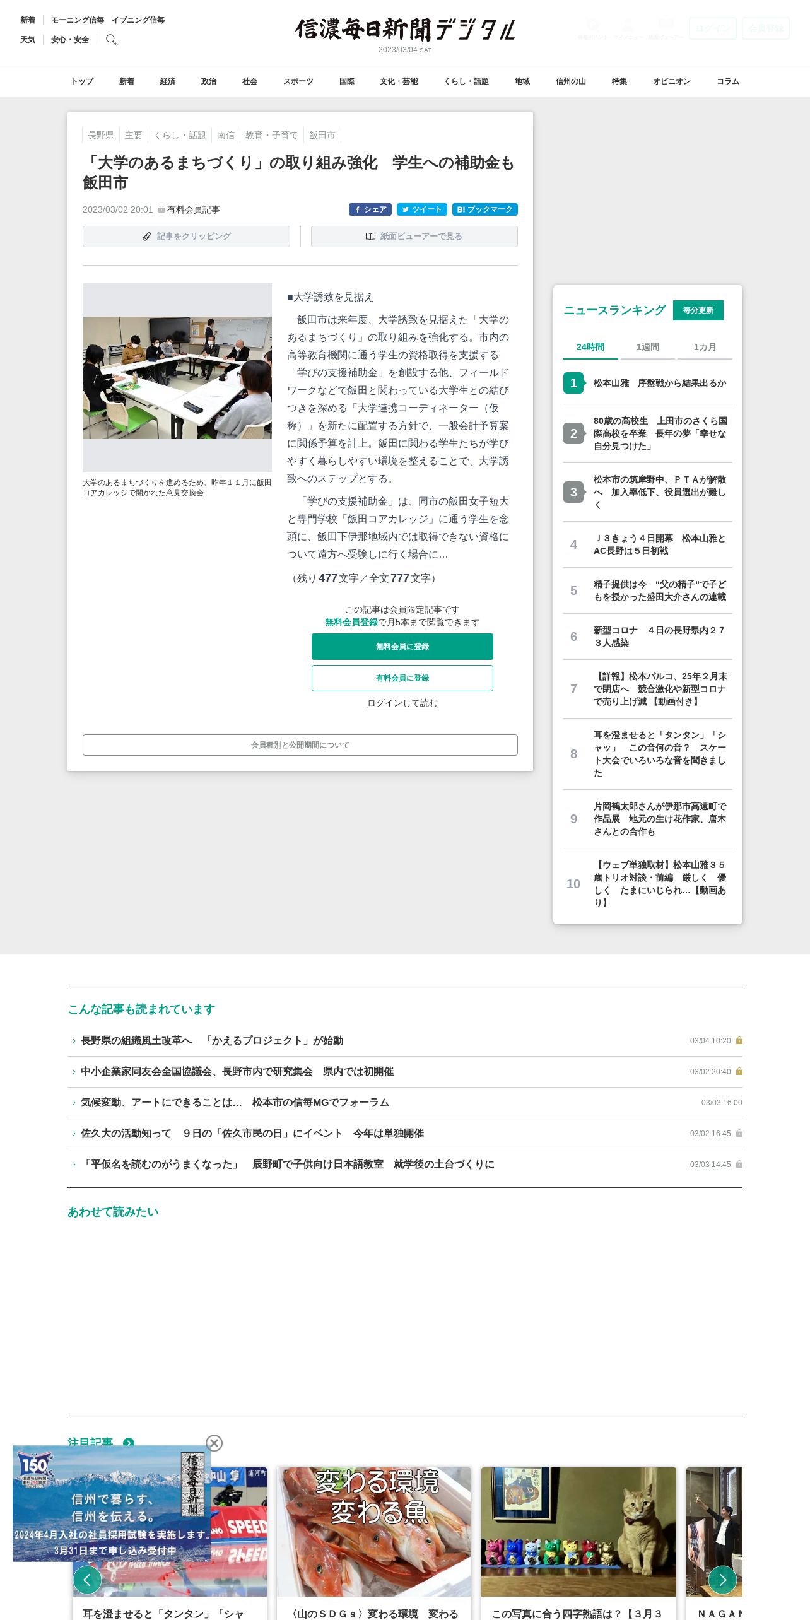The width and height of the screenshot is (810, 1620).
Task: Click ログインして読む link
Action: [402, 703]
